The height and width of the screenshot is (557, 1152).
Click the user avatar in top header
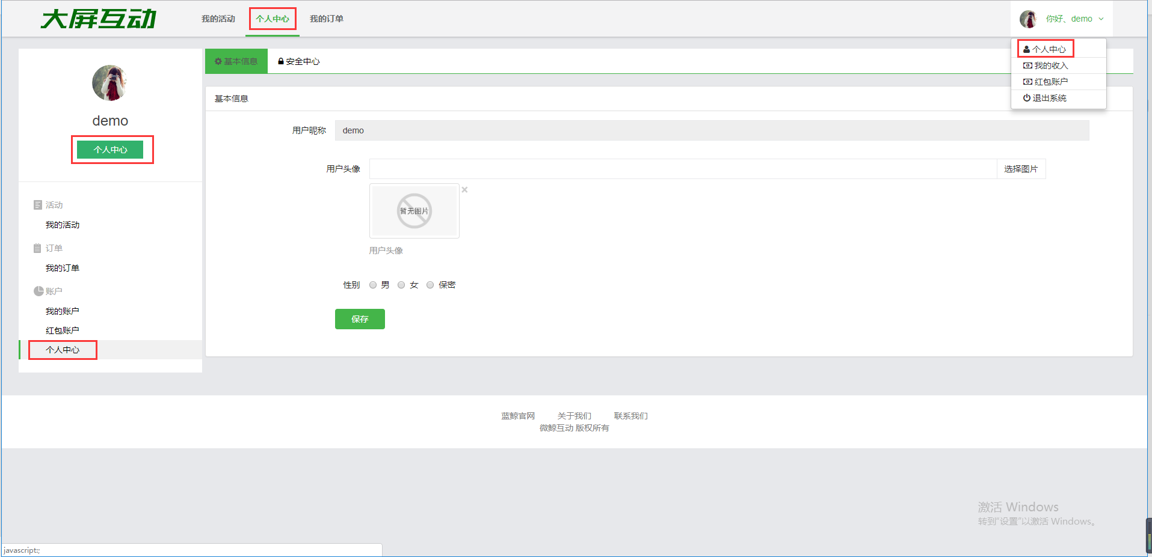pos(1027,19)
